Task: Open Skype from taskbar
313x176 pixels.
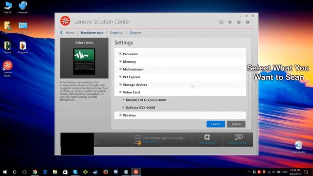Action: (75, 172)
